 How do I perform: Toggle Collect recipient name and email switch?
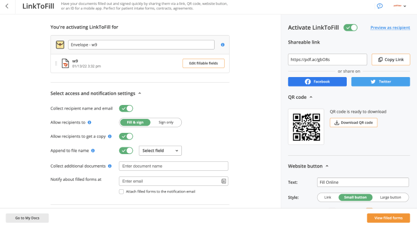tap(126, 108)
